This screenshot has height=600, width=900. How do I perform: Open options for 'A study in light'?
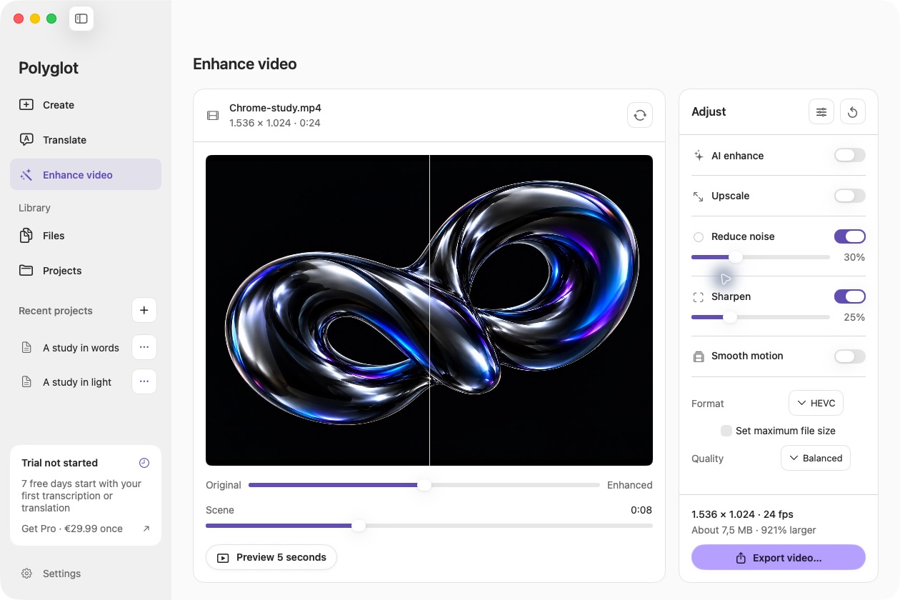coord(144,381)
